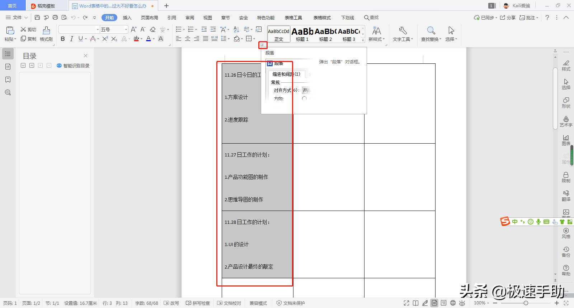This screenshot has height=308, width=574.
Task: Open the Chart (图表) sidebar tool
Action: pyautogui.click(x=566, y=140)
